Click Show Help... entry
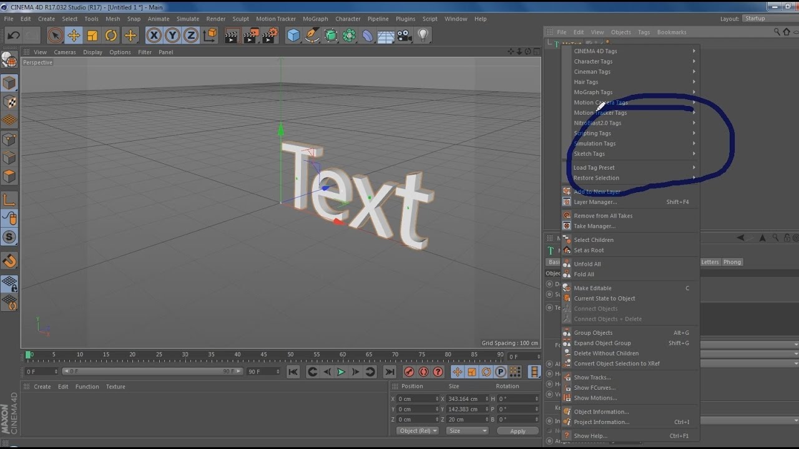This screenshot has height=449, width=799. pos(630,436)
